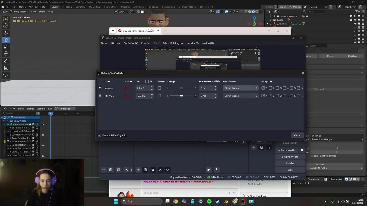
Task: Open virtual camera settings gear in OBS
Action: point(302,150)
